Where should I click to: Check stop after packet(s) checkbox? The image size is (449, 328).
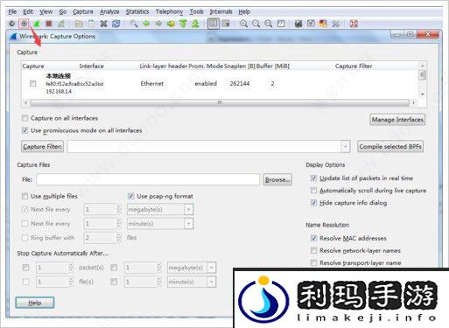25,268
